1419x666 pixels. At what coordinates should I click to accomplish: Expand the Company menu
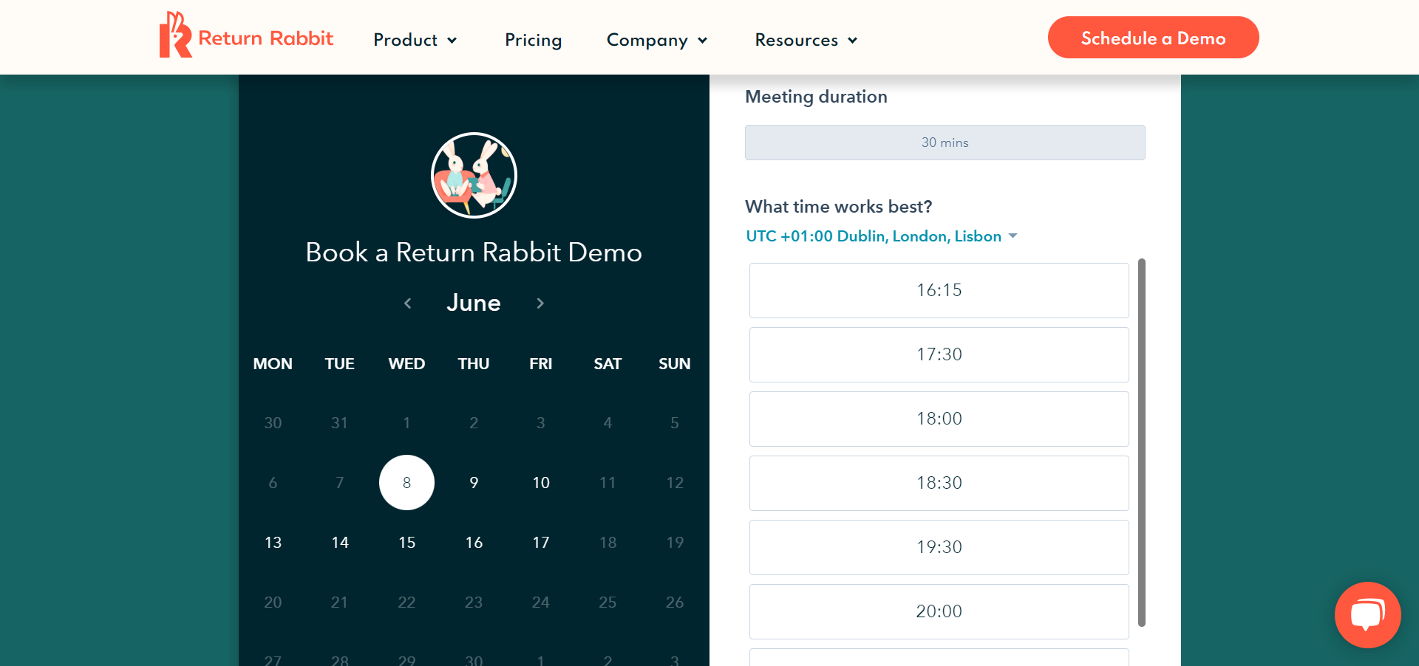[647, 41]
